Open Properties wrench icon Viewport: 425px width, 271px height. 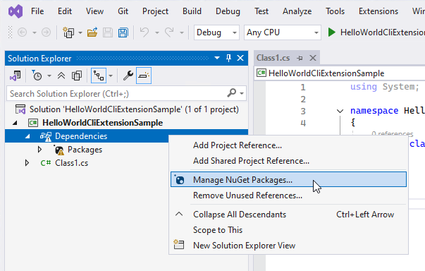pos(128,76)
